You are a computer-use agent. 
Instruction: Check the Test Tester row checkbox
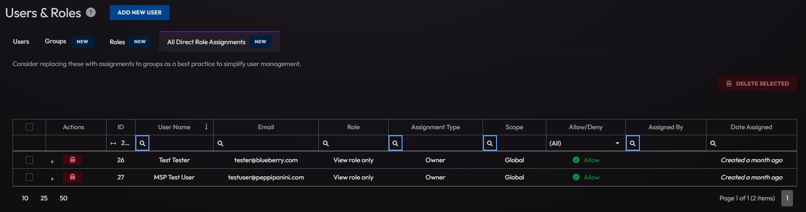click(29, 160)
